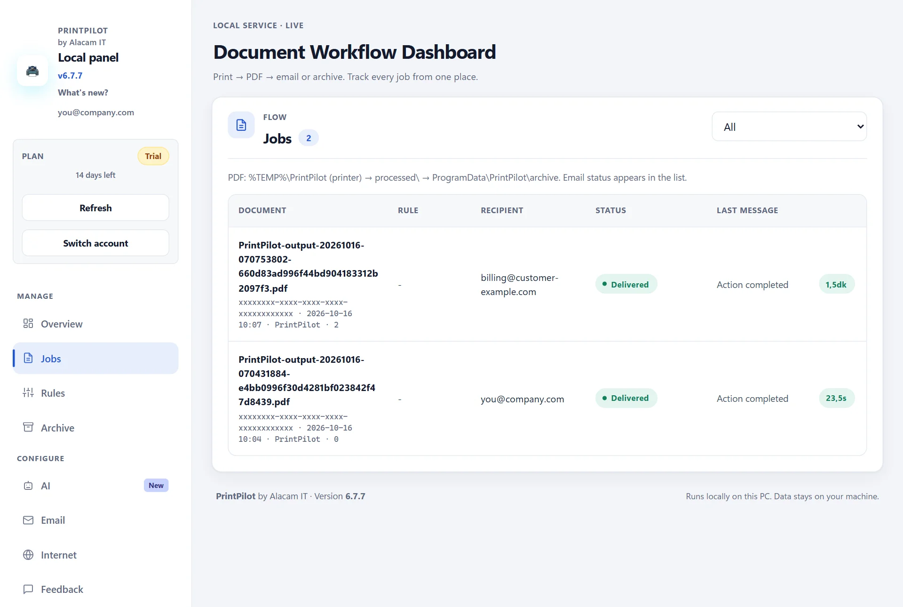Screen dimensions: 903x607
Task: Click recipient you@company.com in jobs table
Action: pos(522,399)
